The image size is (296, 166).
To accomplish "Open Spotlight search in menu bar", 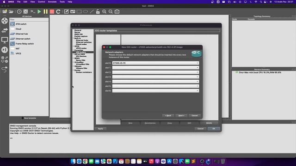I will pyautogui.click(x=261, y=2).
